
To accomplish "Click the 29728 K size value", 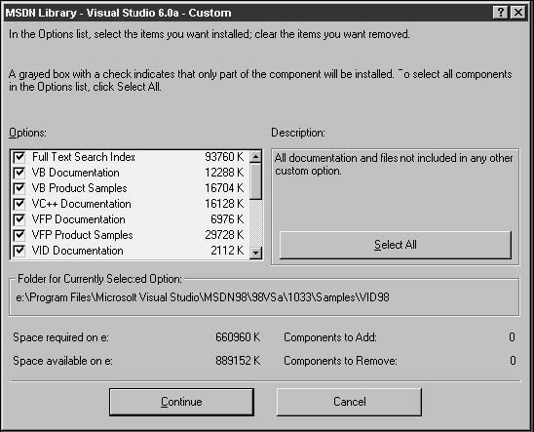I will (x=224, y=235).
